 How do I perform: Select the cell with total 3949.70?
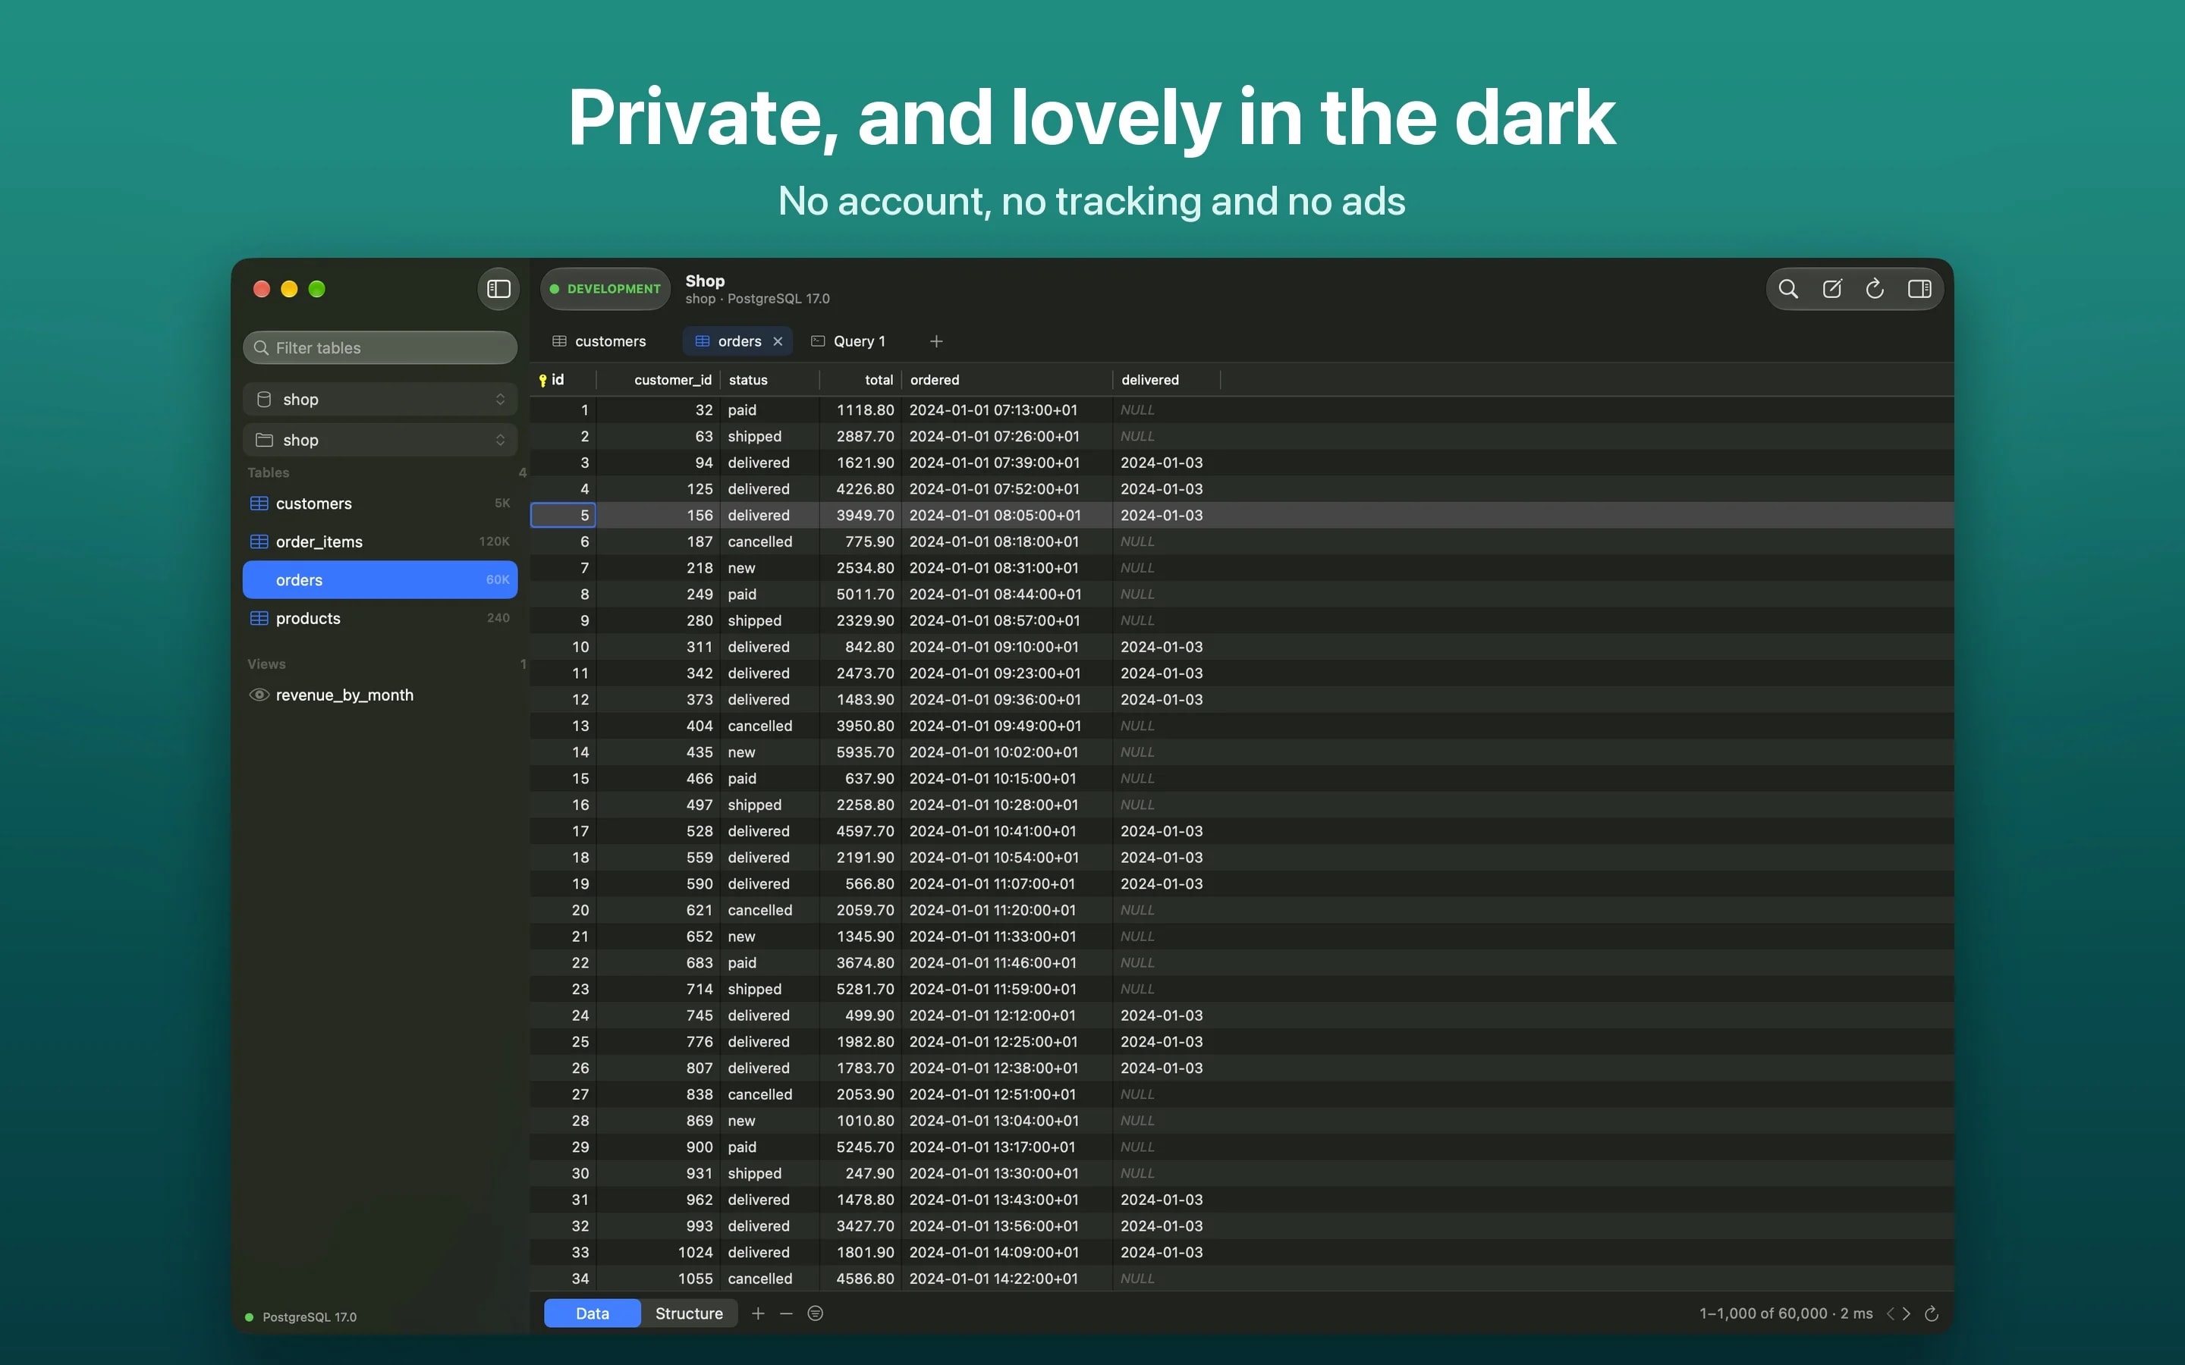tap(860, 516)
